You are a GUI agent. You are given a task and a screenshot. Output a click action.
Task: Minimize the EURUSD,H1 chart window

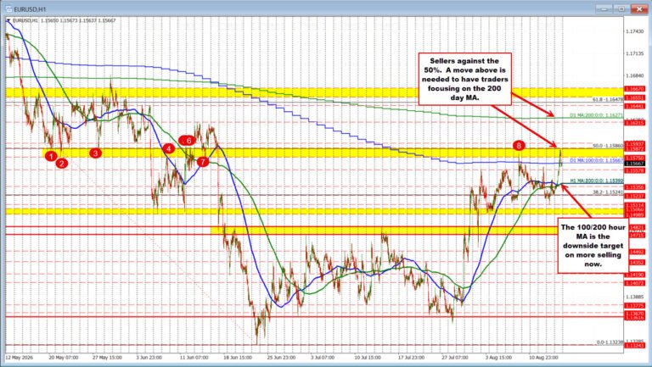(604, 8)
